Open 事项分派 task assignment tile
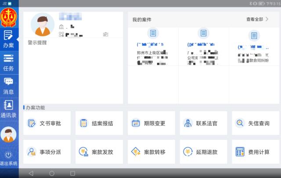The height and width of the screenshot is (178, 281). coord(49,152)
